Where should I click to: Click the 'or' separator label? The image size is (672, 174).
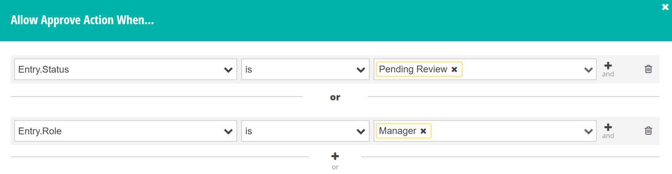[335, 97]
